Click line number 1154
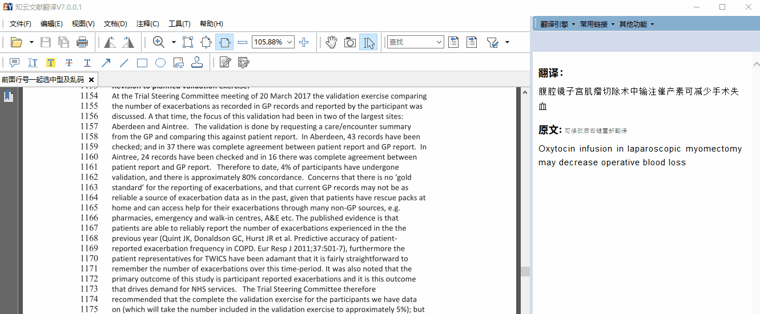The height and width of the screenshot is (314, 760). coord(89,96)
